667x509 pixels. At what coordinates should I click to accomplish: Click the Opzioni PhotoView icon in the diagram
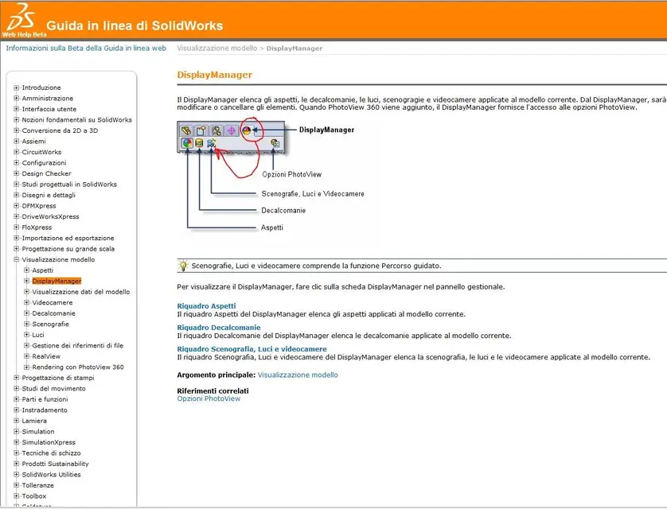click(275, 143)
